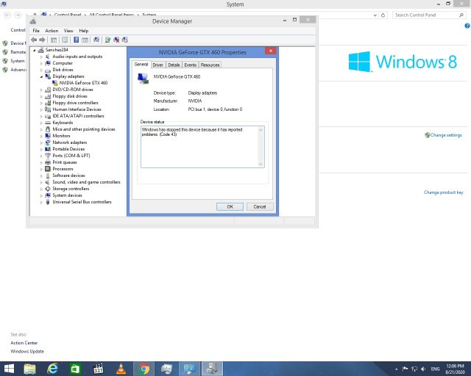Switch to the Resources tab
Viewport: 471px width, 376px height.
point(210,65)
